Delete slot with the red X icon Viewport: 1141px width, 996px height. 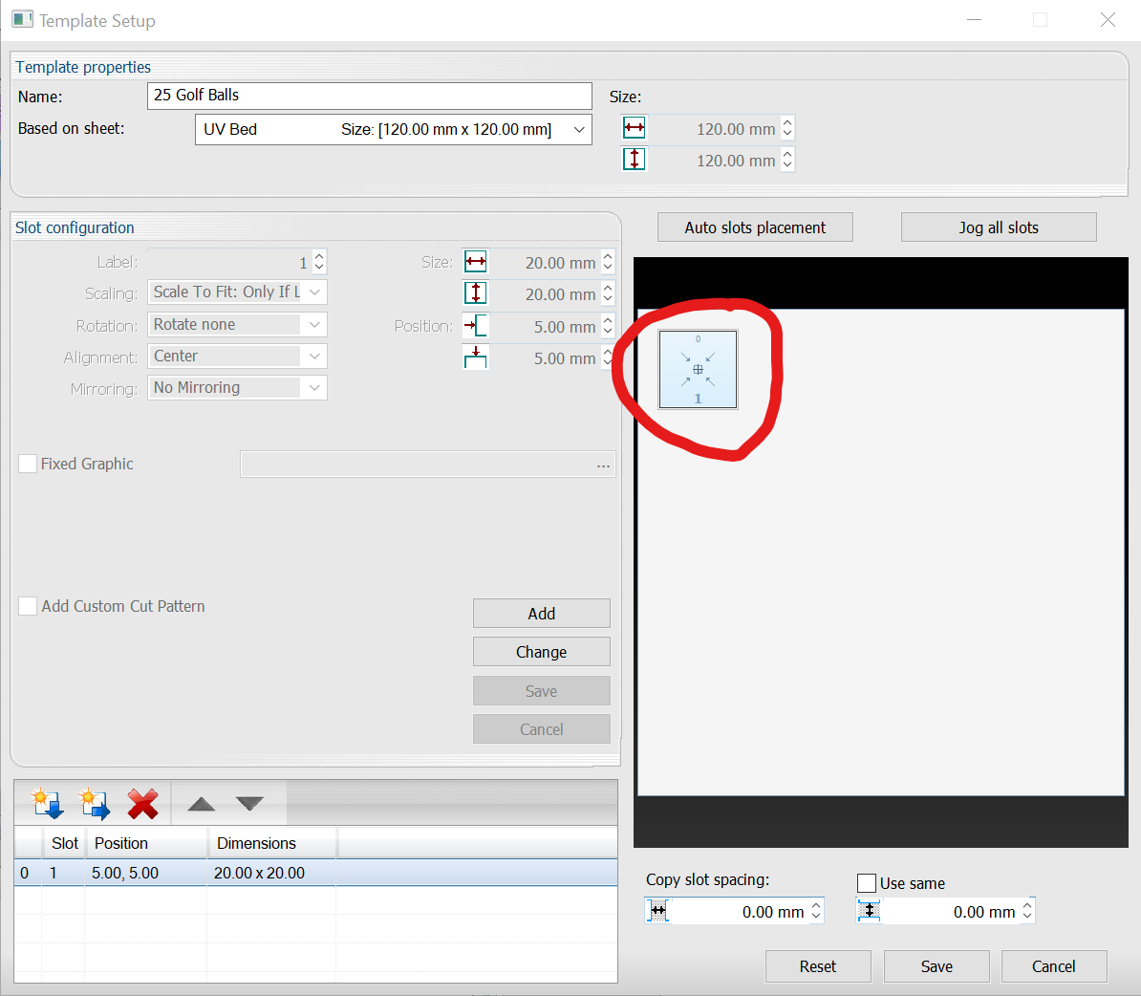[x=142, y=803]
